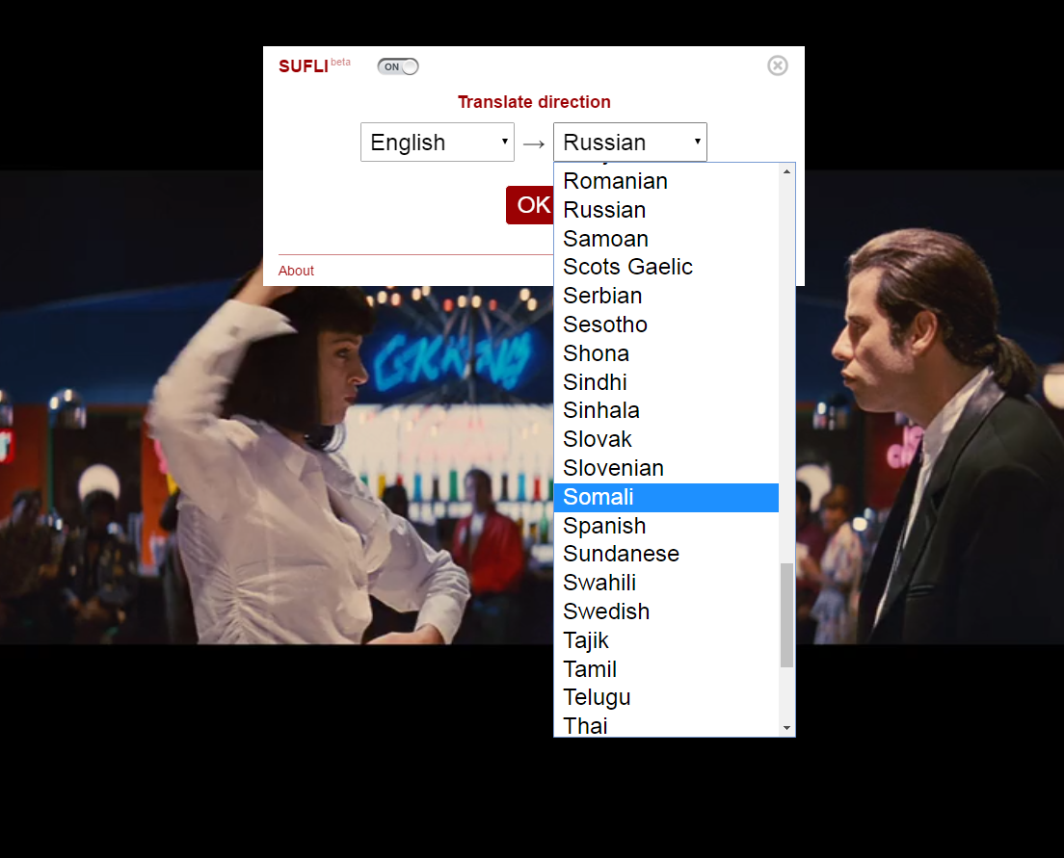This screenshot has height=858, width=1064.
Task: Select Sindhi language option
Action: (666, 382)
